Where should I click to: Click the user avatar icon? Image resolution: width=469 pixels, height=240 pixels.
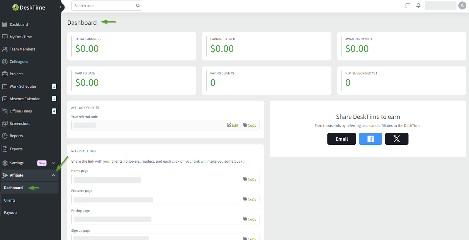tap(462, 6)
